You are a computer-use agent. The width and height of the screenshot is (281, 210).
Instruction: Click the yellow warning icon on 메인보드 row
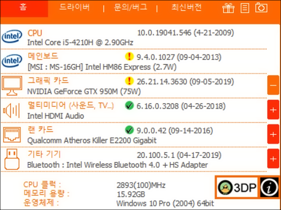point(129,57)
